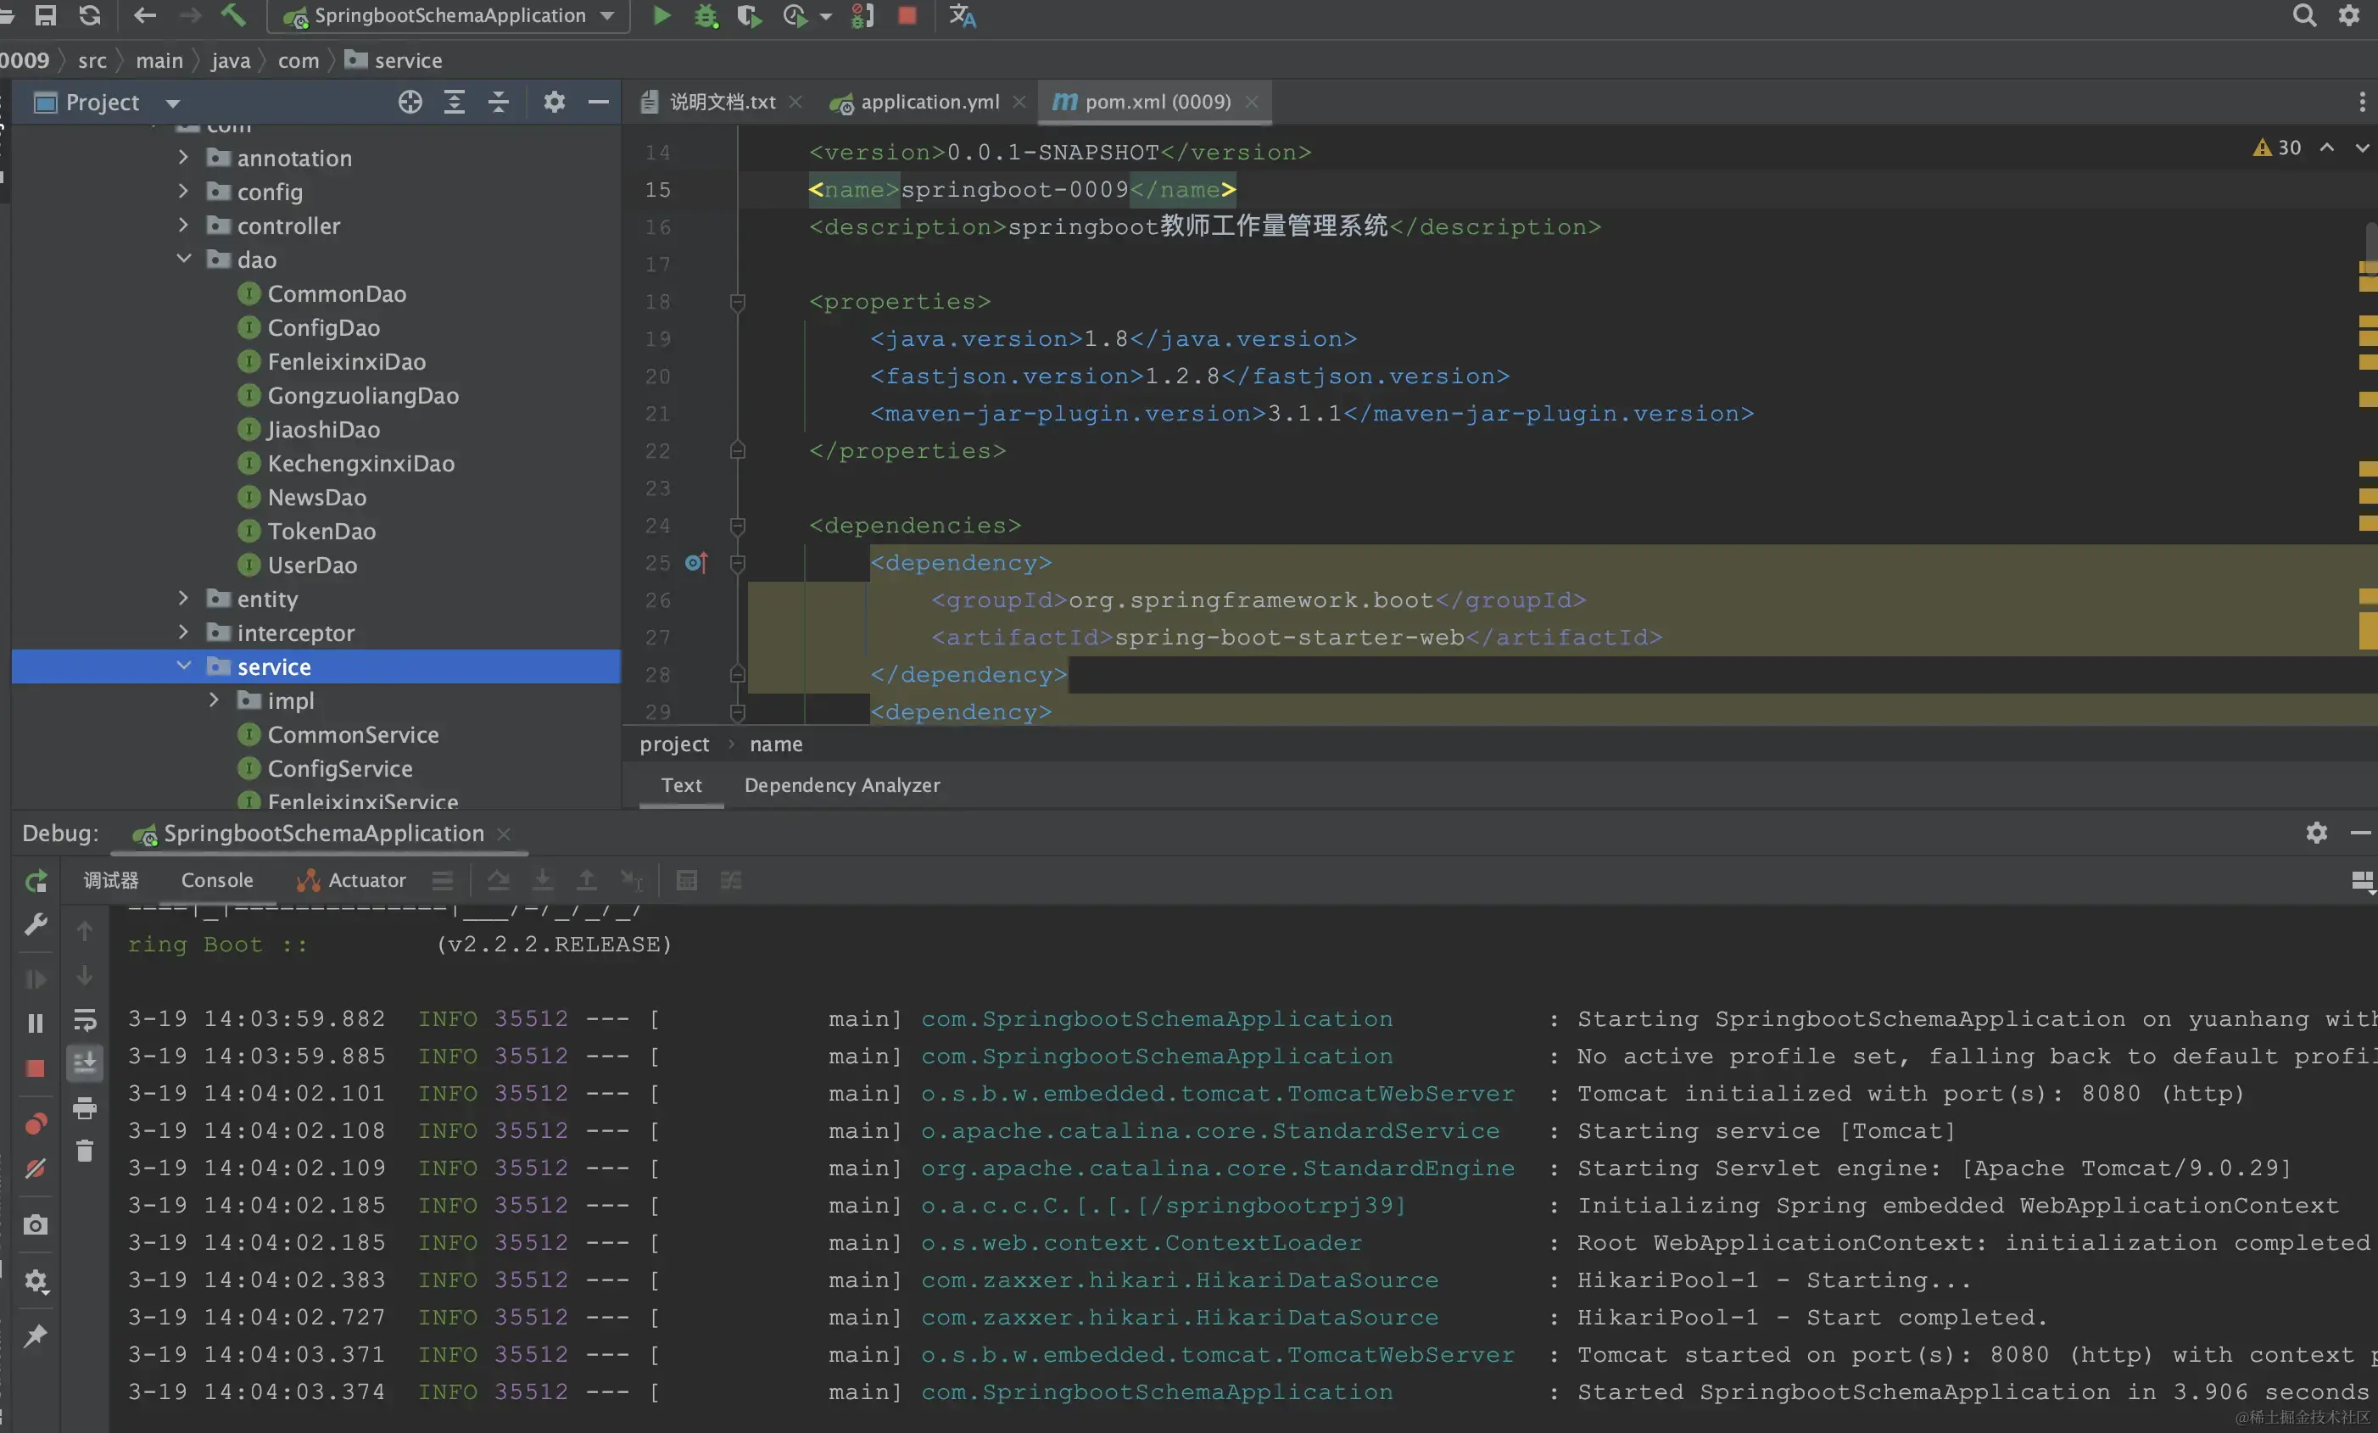Open the GongzuoliangDao interface file
The width and height of the screenshot is (2378, 1433).
click(363, 396)
